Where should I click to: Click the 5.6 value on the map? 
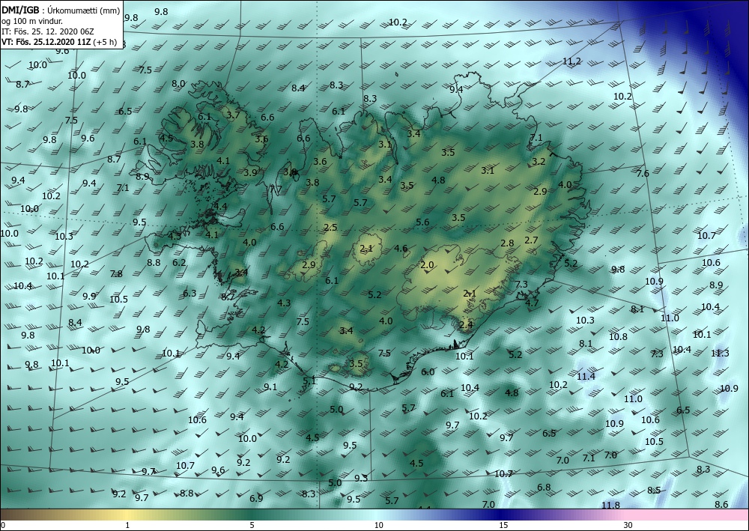coord(422,222)
